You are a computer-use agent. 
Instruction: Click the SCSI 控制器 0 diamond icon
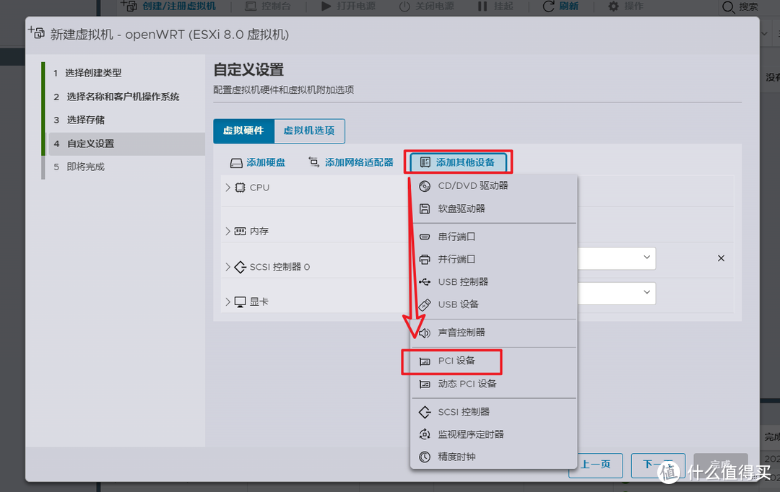click(x=240, y=267)
